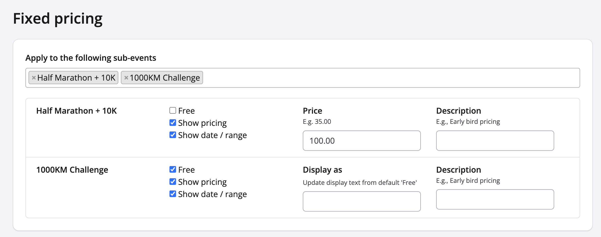Open the sub-events selector empty area
This screenshot has width=601, height=237.
click(382, 78)
